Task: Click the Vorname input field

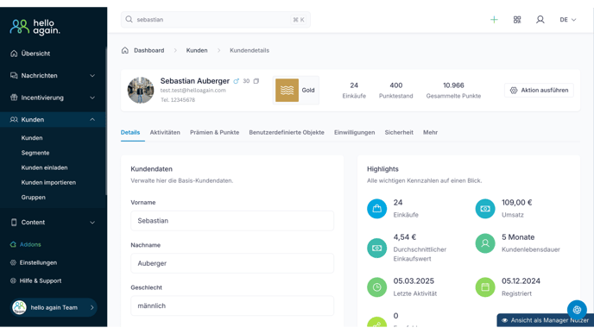Action: click(232, 221)
